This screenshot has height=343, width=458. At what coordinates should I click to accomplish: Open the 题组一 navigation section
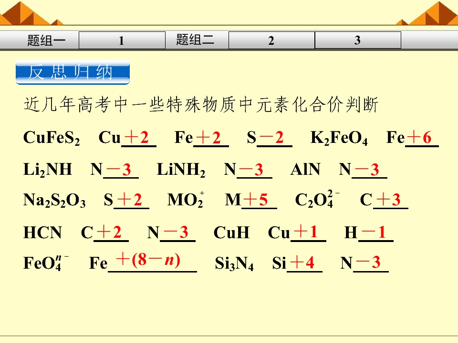46,40
